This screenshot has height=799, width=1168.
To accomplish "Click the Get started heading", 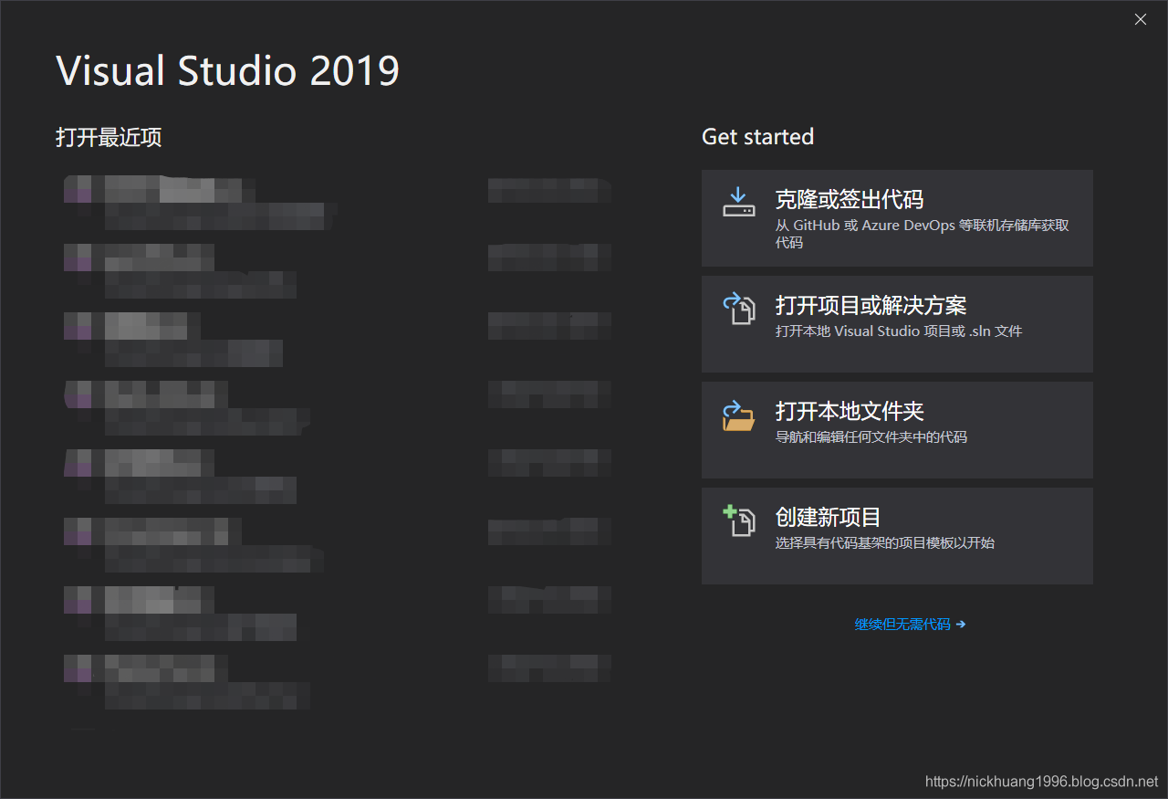I will pos(757,137).
